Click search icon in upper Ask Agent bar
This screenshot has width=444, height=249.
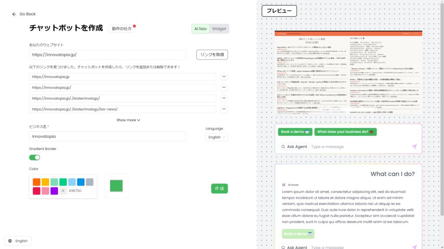283,147
